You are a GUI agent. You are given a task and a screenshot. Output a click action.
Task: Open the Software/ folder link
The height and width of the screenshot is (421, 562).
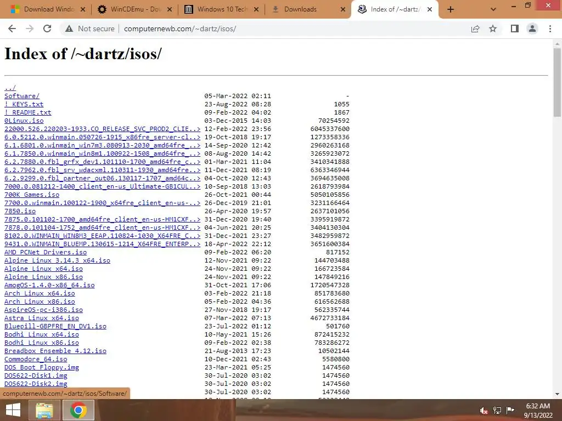click(x=22, y=96)
